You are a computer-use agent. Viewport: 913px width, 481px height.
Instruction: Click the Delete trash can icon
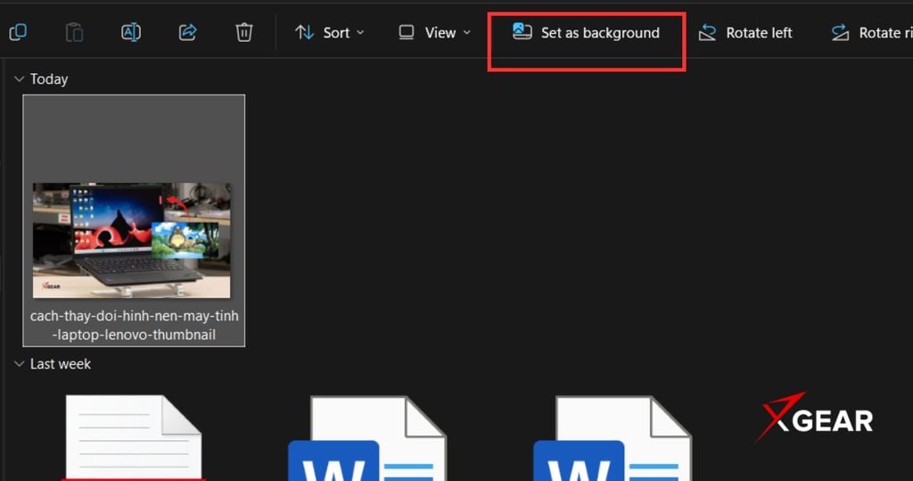(244, 32)
